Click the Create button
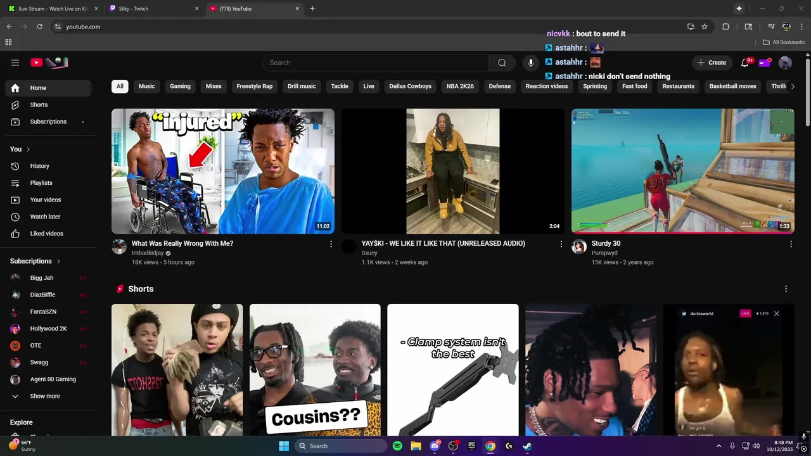This screenshot has height=456, width=811. click(712, 63)
